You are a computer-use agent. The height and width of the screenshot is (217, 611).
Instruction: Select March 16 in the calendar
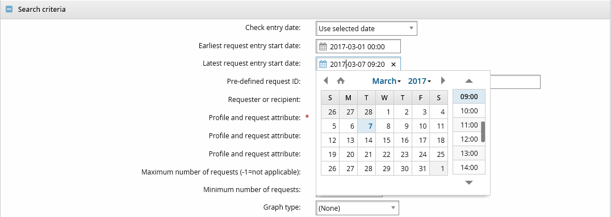tap(403, 141)
